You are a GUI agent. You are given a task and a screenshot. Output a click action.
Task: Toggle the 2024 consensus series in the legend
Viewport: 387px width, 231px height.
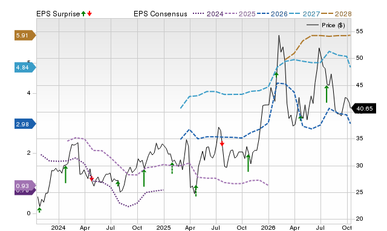coord(208,14)
